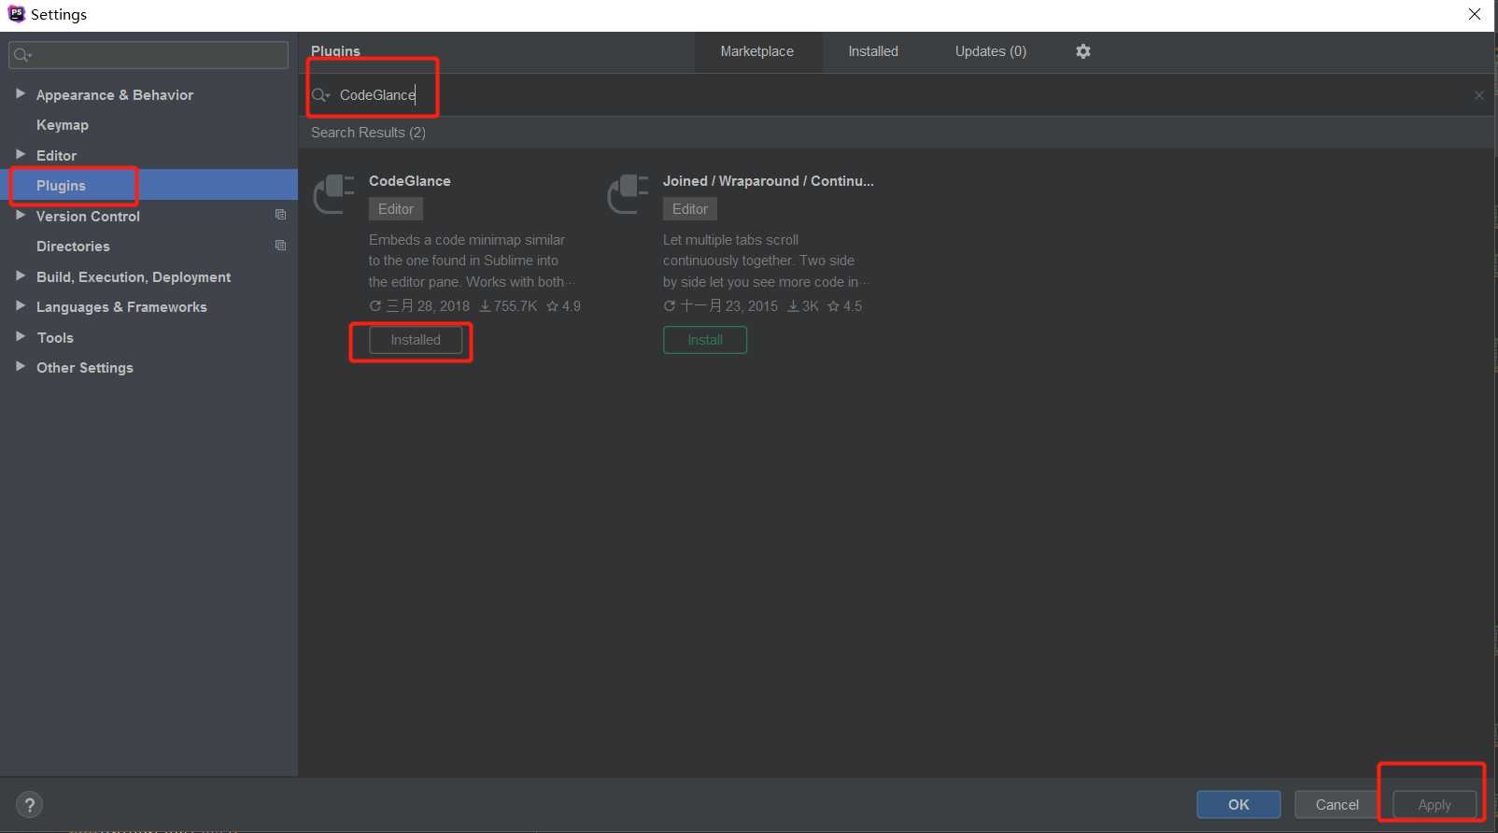Image resolution: width=1498 pixels, height=833 pixels.
Task: Expand the Version Control section
Action: 21,215
